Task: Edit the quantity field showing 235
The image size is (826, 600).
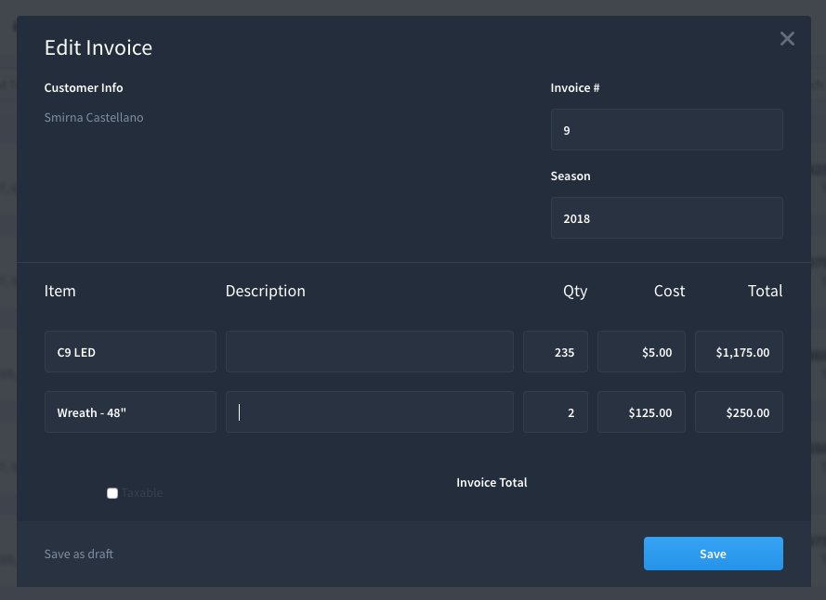Action: point(555,352)
